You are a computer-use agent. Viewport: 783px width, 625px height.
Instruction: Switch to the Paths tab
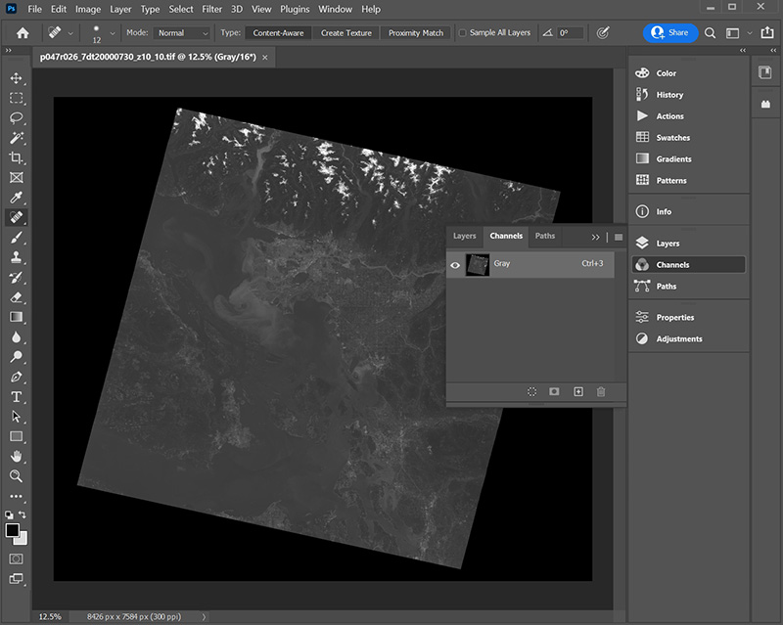(545, 236)
